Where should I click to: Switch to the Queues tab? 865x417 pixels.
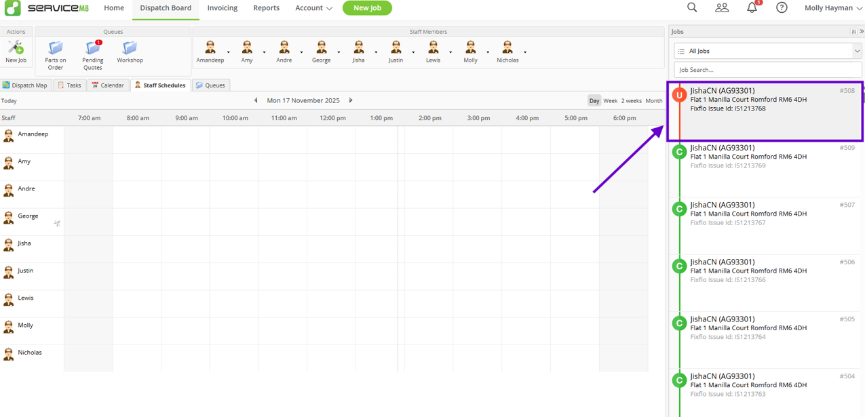tap(211, 85)
